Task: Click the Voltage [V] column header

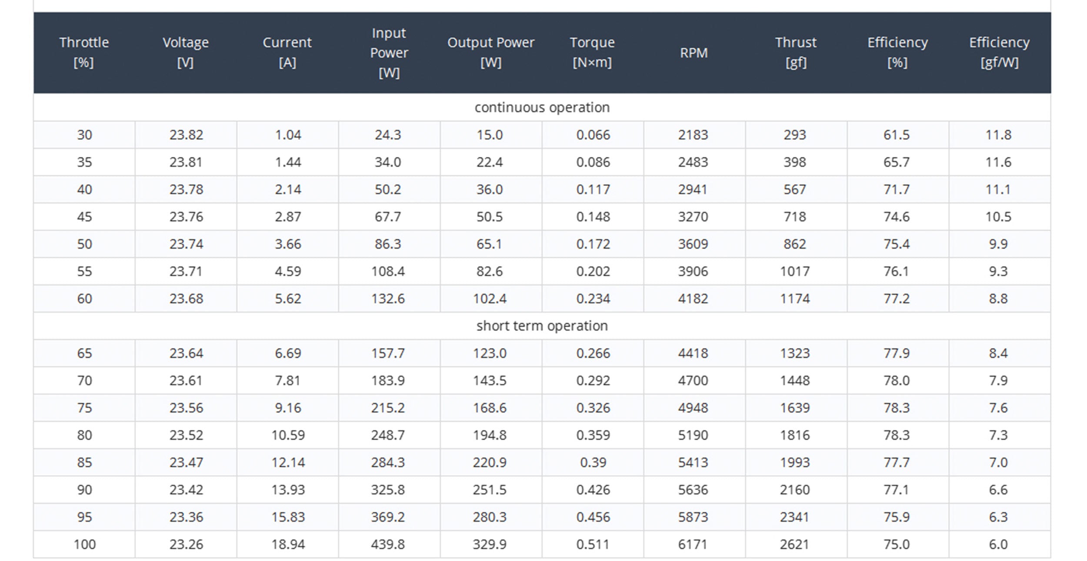Action: [186, 53]
